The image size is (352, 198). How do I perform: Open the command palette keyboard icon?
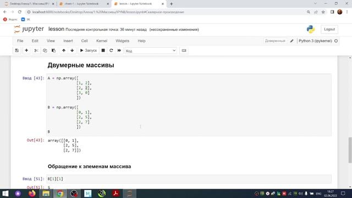184,51
